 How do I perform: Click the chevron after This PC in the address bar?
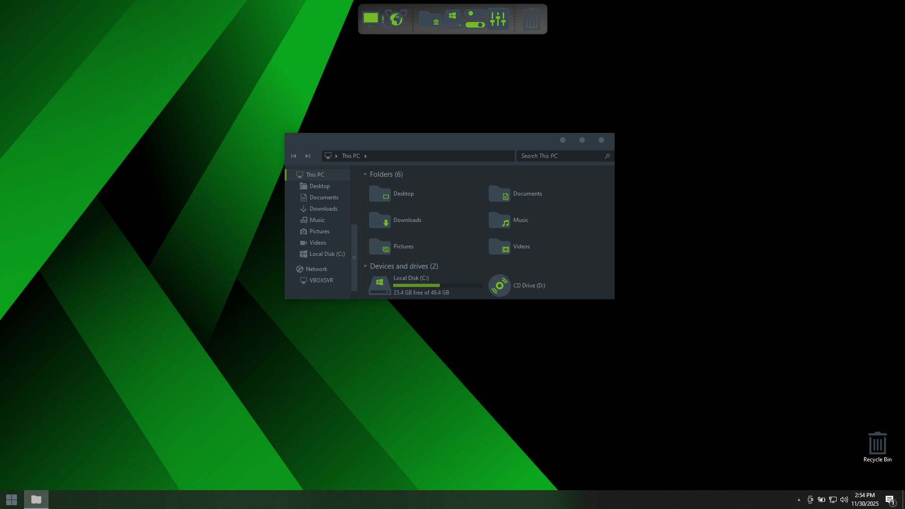click(365, 156)
